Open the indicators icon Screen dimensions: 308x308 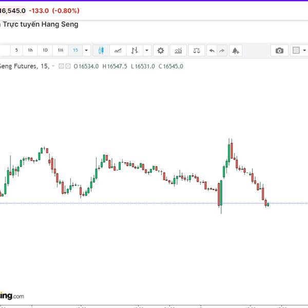[178, 50]
